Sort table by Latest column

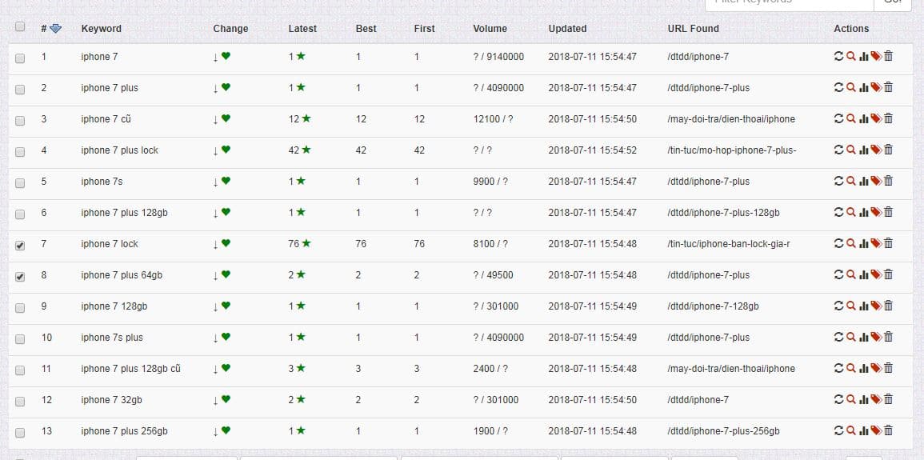(x=302, y=28)
